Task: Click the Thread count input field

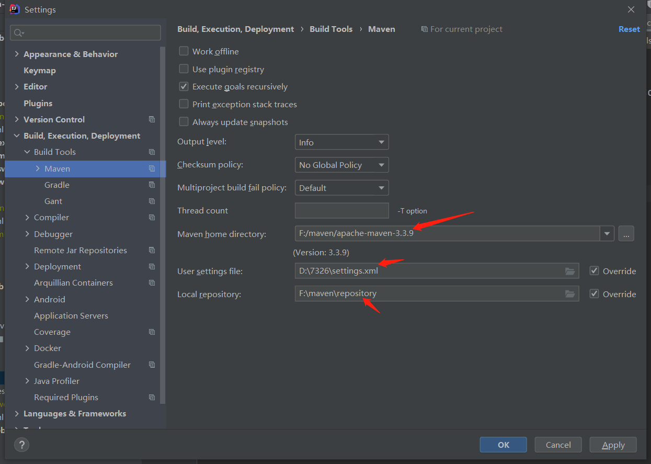Action: [x=341, y=210]
